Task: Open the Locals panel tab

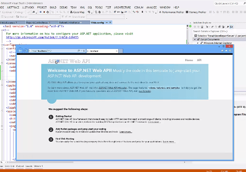Action: tap(29, 166)
